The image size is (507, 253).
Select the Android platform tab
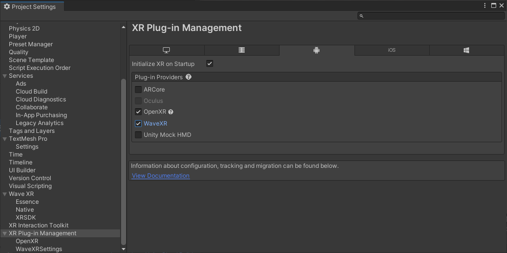tap(317, 50)
